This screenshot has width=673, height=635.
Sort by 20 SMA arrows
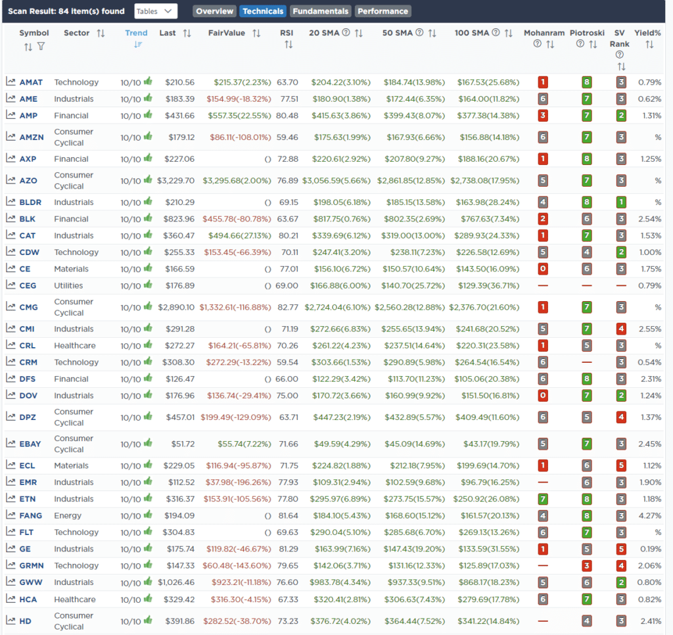359,33
